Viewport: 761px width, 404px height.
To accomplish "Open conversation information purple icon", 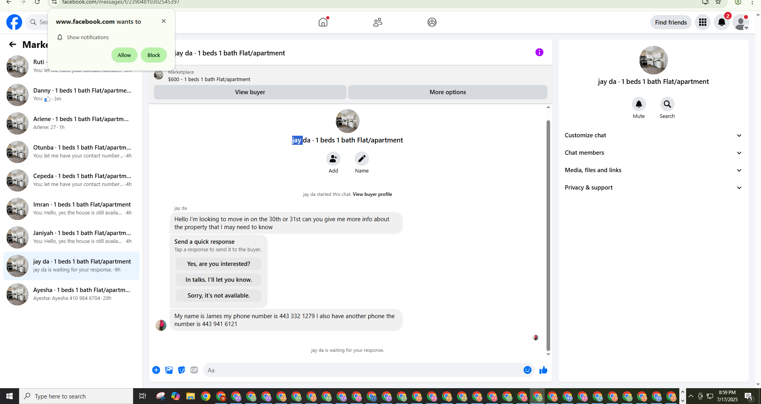I will 539,52.
